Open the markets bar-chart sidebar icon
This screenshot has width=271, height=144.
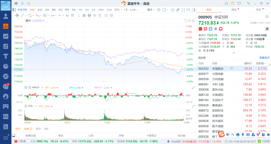(6, 26)
